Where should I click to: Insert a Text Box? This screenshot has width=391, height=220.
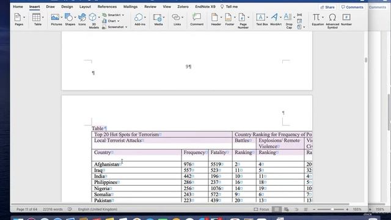260,18
